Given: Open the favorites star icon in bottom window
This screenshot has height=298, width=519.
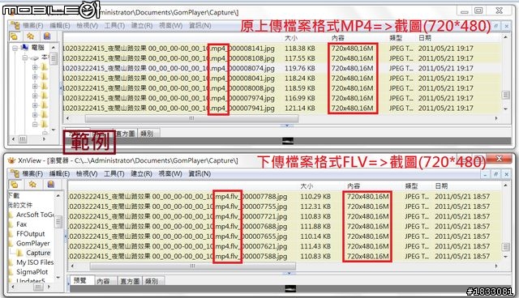Looking at the screenshot, I should point(32,184).
